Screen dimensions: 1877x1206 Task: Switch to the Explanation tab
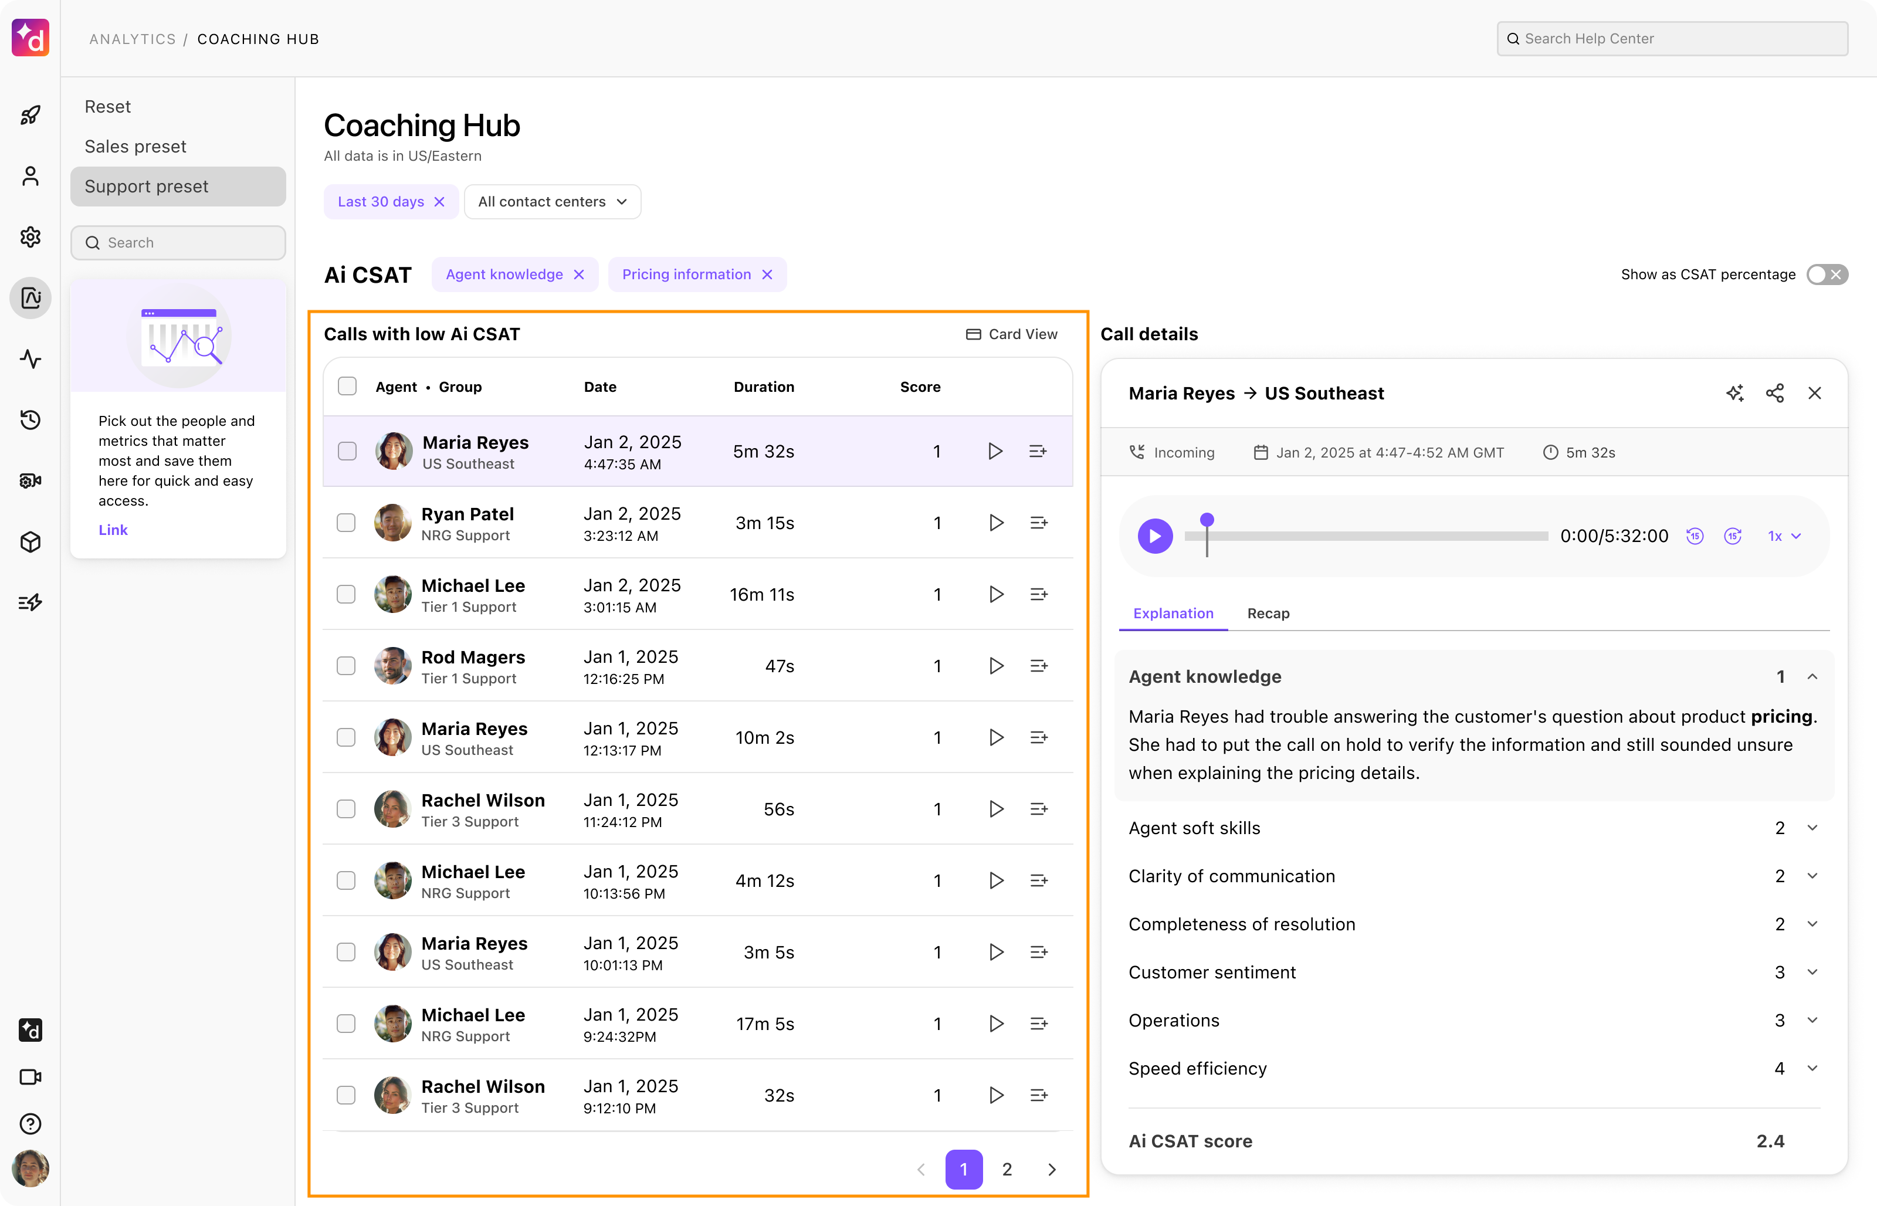pyautogui.click(x=1173, y=613)
